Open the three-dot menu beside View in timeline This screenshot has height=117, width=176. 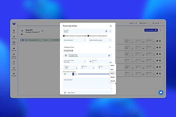160,30
